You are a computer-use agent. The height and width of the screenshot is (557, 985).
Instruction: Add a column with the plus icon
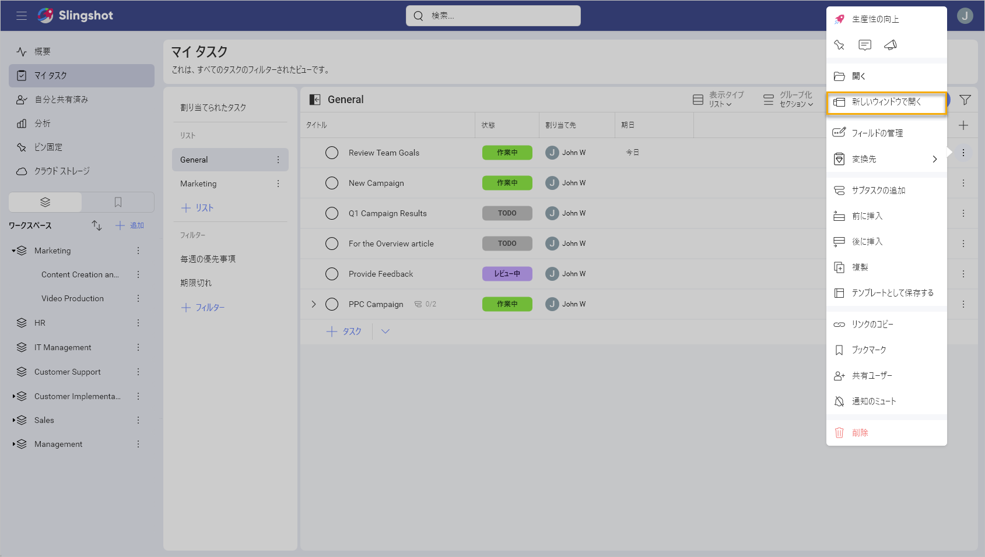click(x=963, y=125)
